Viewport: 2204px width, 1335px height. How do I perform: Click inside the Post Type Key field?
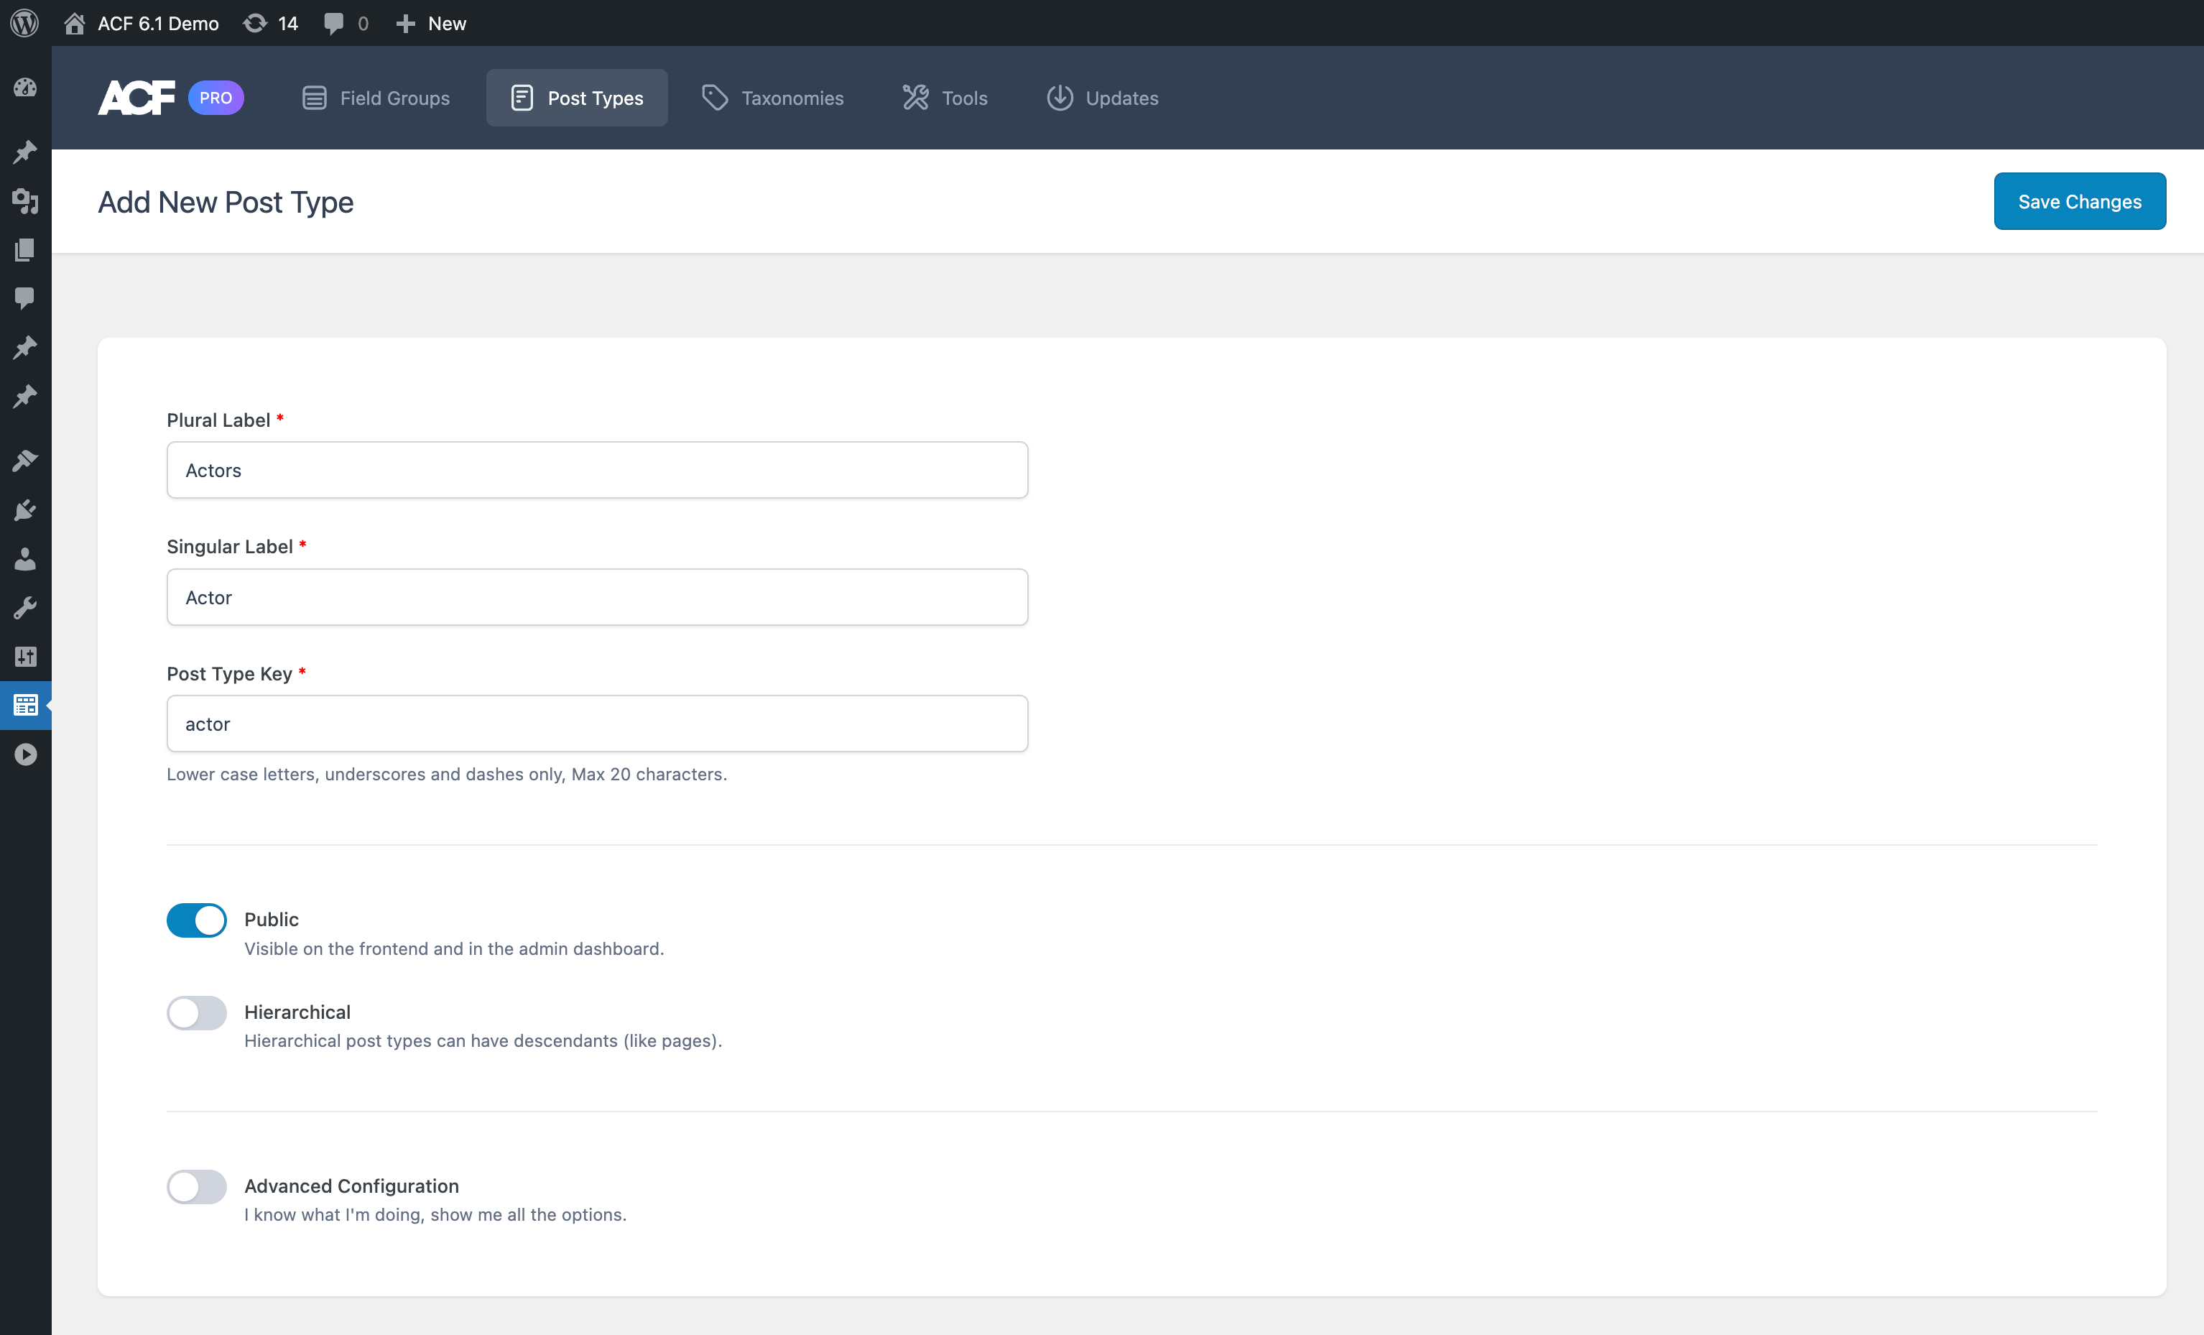597,723
